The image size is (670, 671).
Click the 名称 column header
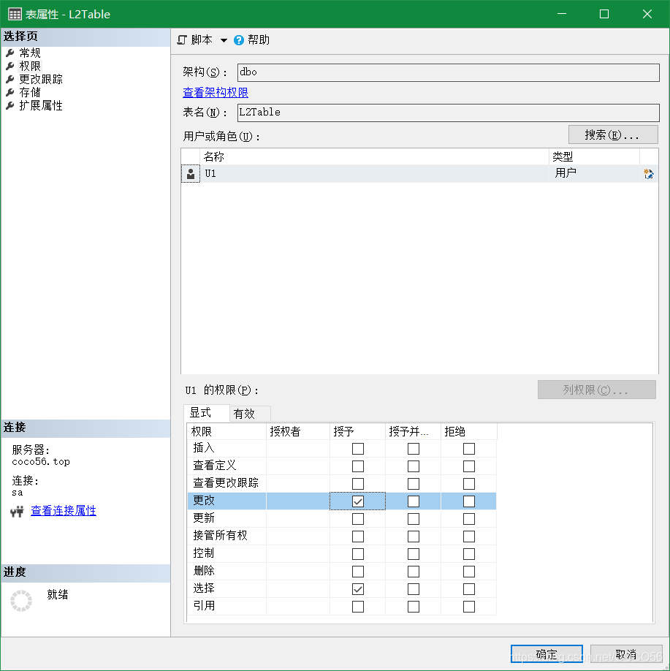tap(374, 156)
